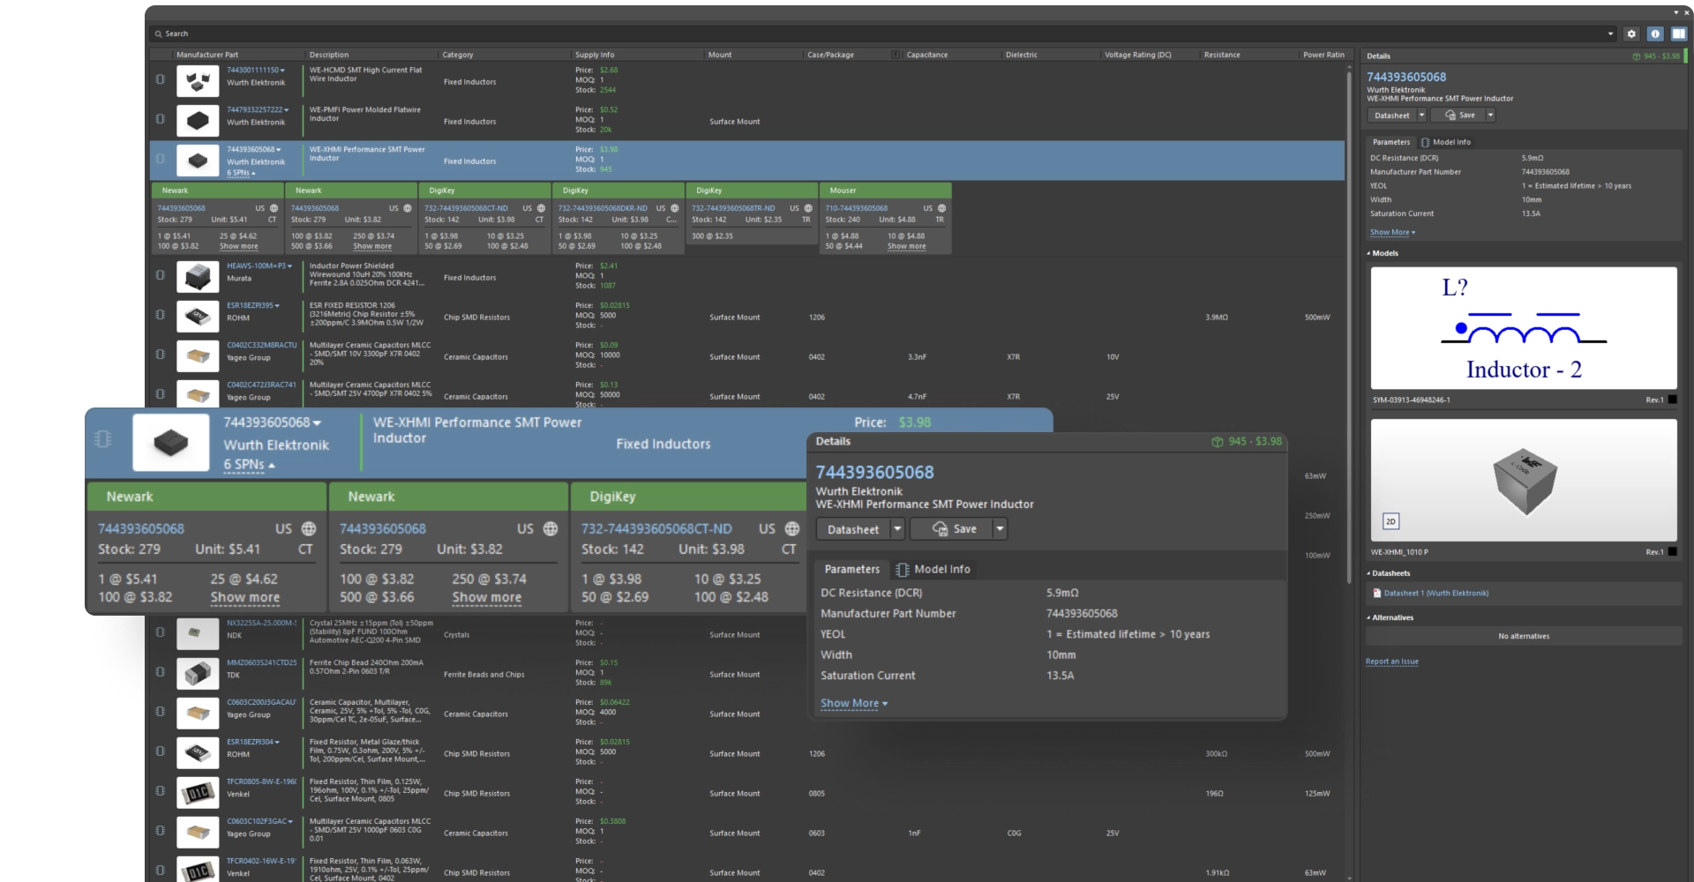Open the search history dropdown arrow

pyautogui.click(x=1610, y=34)
